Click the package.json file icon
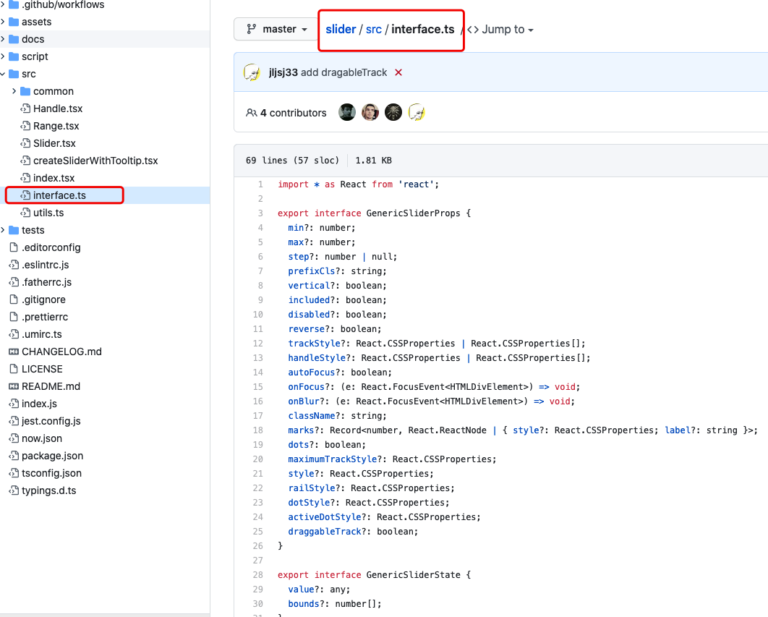Image resolution: width=768 pixels, height=617 pixels. (x=14, y=456)
